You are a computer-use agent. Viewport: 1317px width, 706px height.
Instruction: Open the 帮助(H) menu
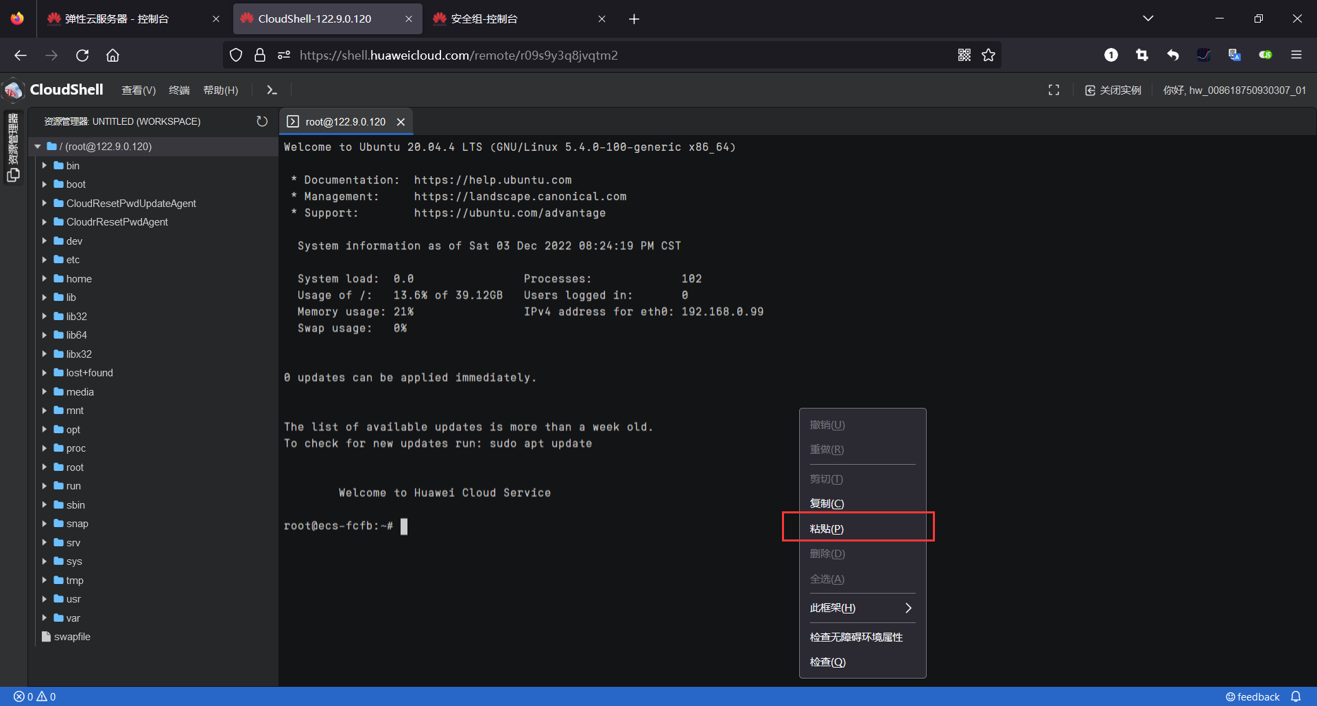click(221, 90)
